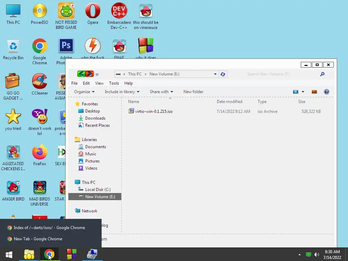This screenshot has height=261, width=348.
Task: Open the taskbar clock 8:30 AM
Action: coord(332,255)
